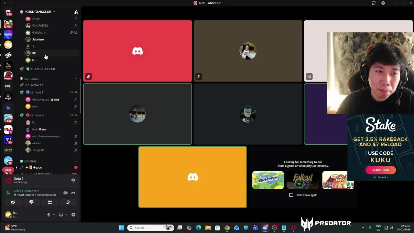Open the PXH server icon
Viewport: 414px width, 233px height.
(8, 86)
